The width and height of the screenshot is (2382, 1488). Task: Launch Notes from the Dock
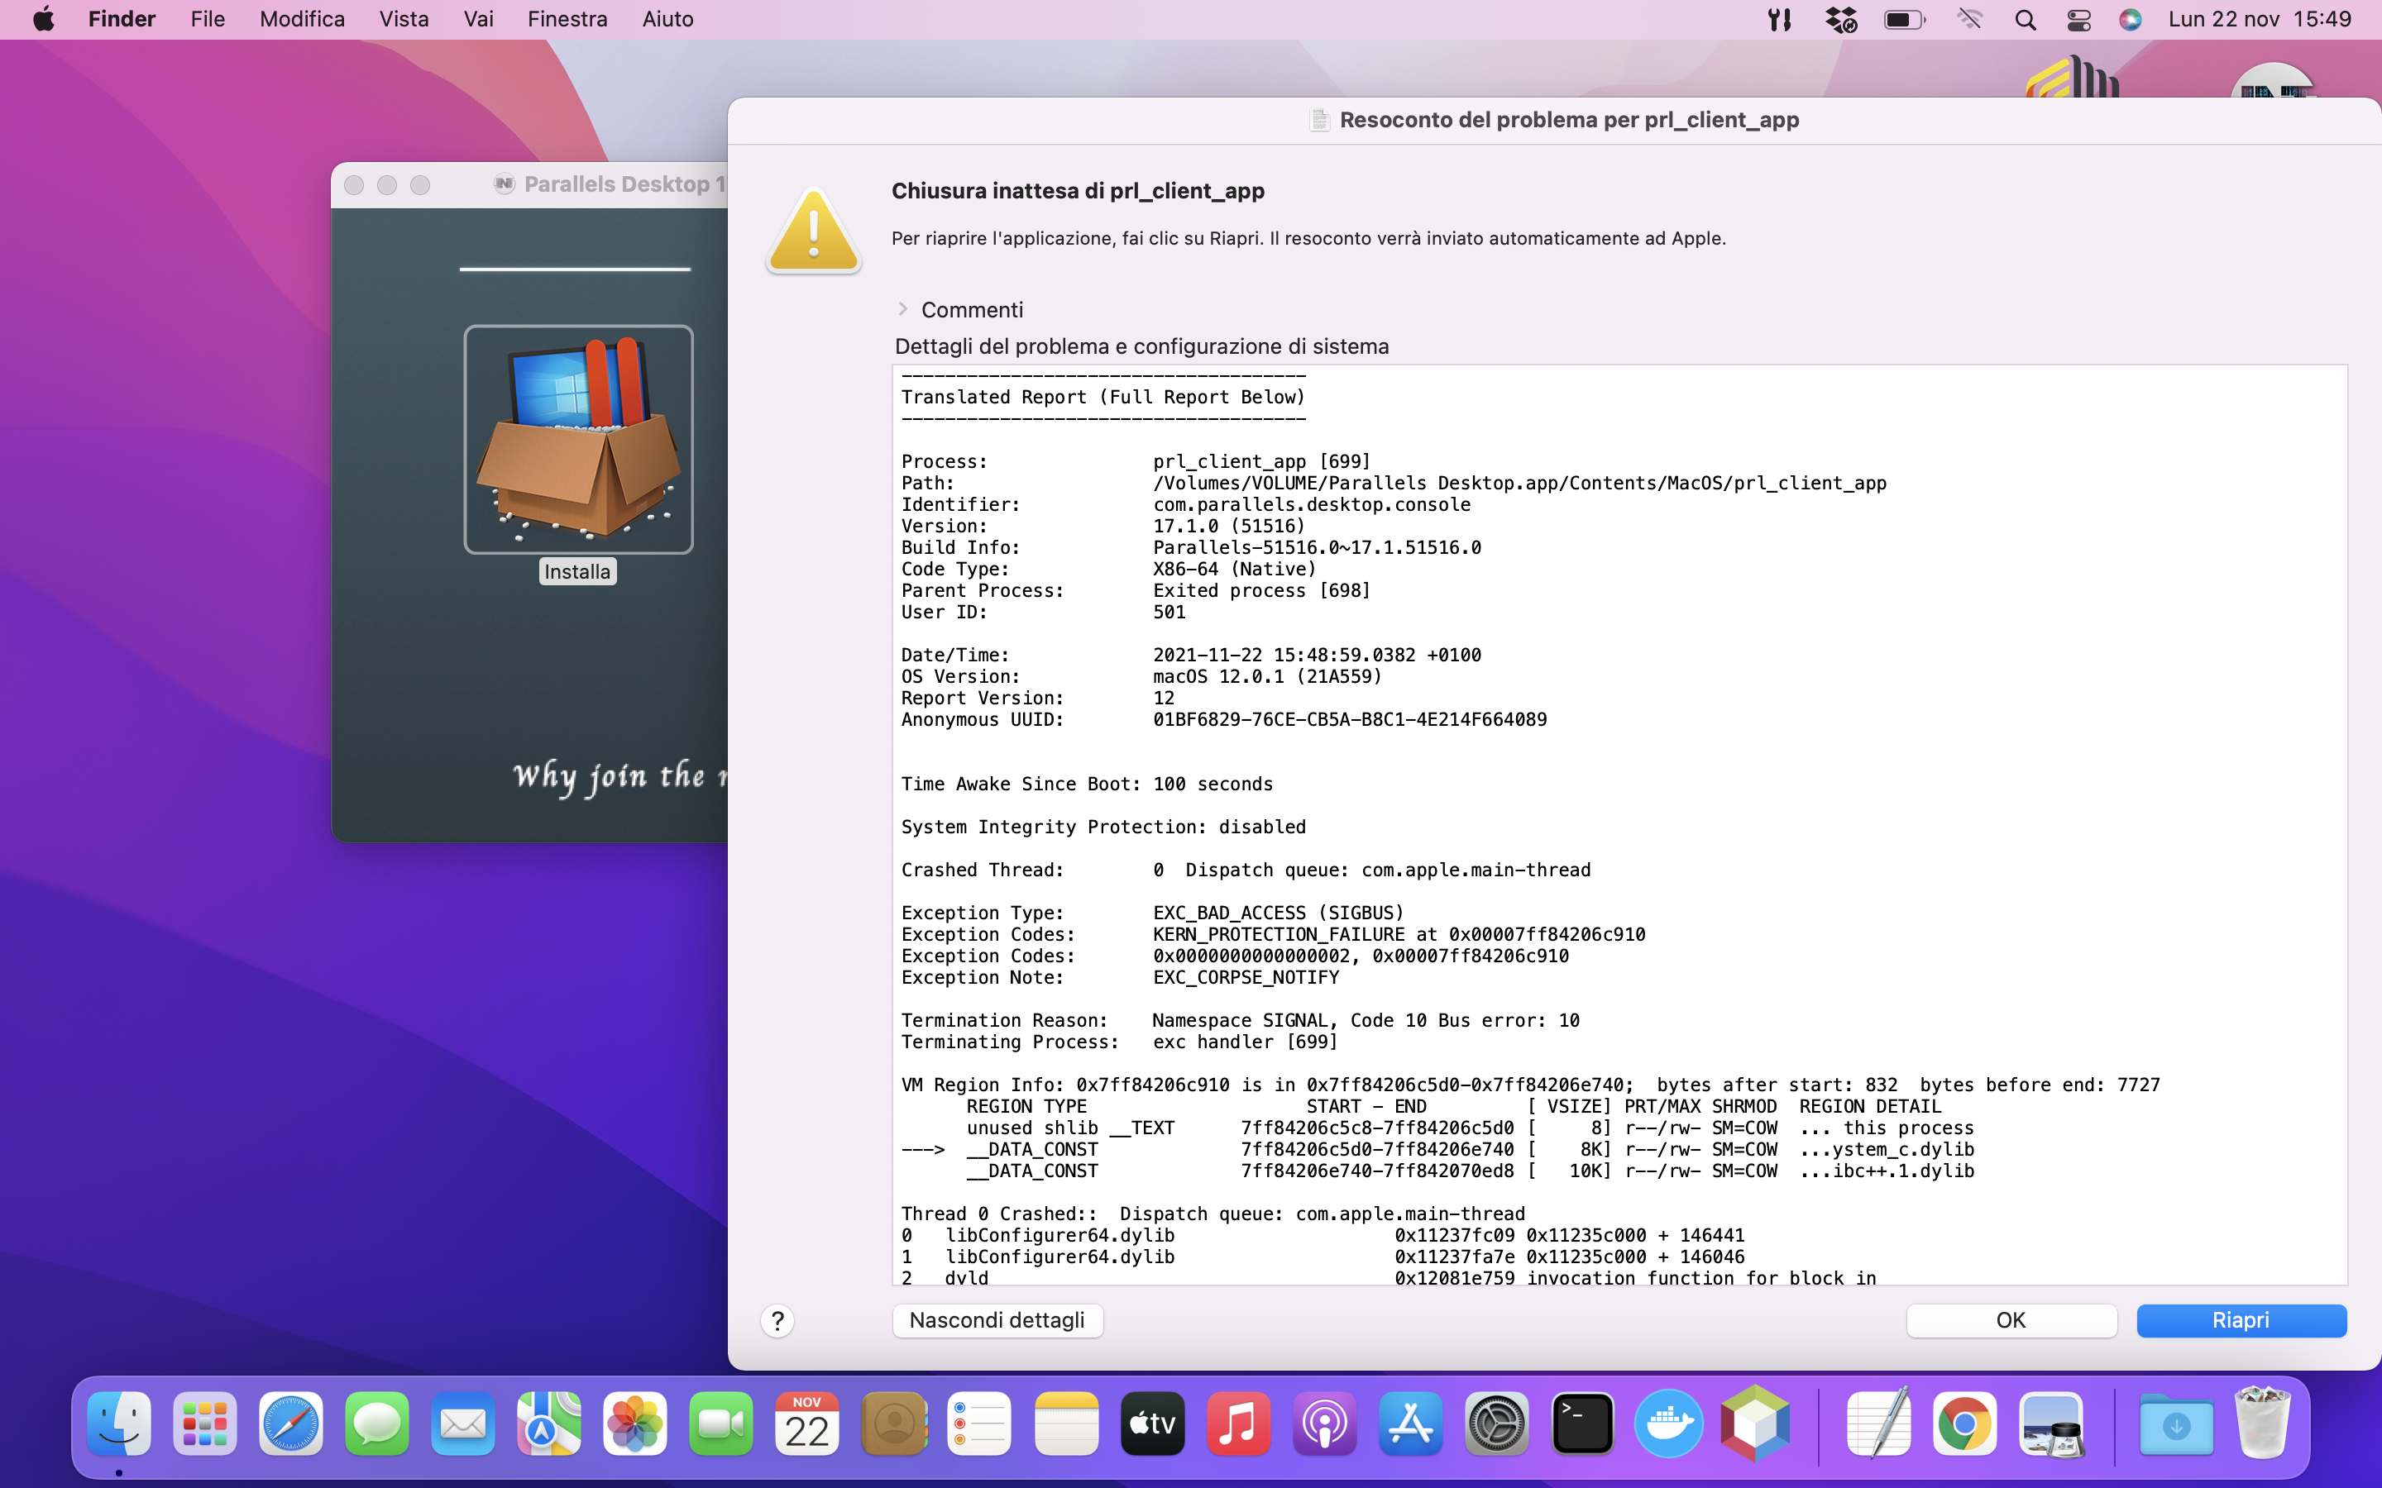click(1066, 1423)
